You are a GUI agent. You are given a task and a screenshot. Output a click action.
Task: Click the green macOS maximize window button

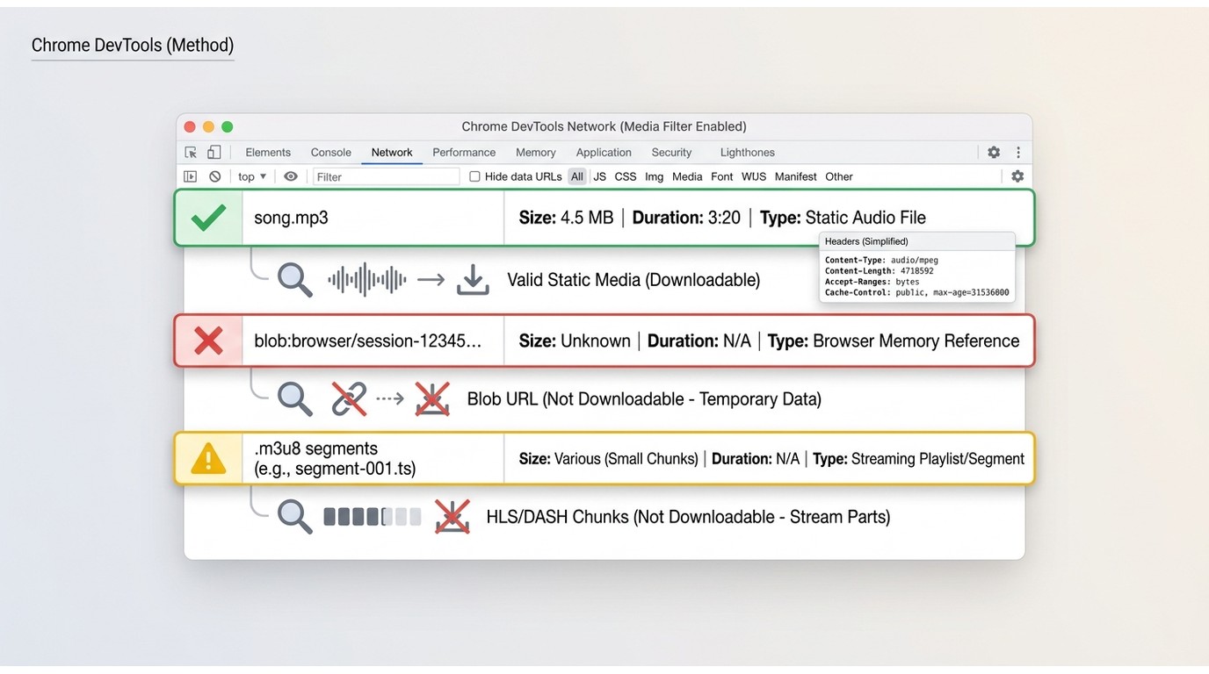click(228, 127)
